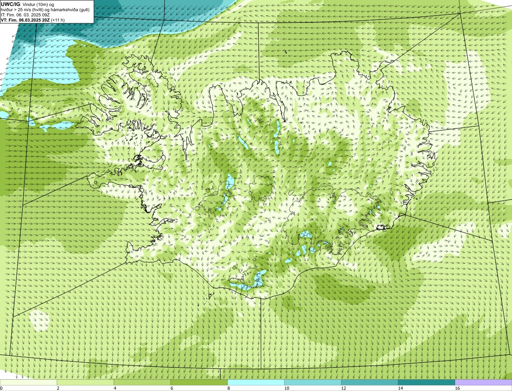
Task: Click the "0" label on the color scale
Action: 1,388
